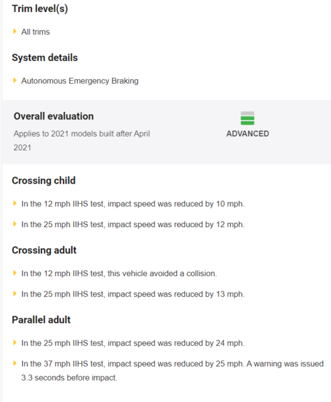Click the Crossing adult section heading

click(44, 250)
